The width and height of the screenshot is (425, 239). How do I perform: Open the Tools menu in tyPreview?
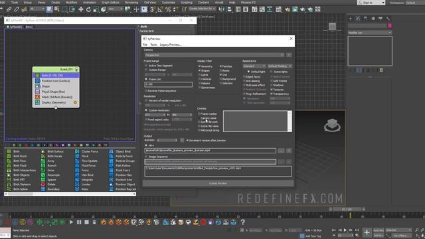(x=153, y=44)
